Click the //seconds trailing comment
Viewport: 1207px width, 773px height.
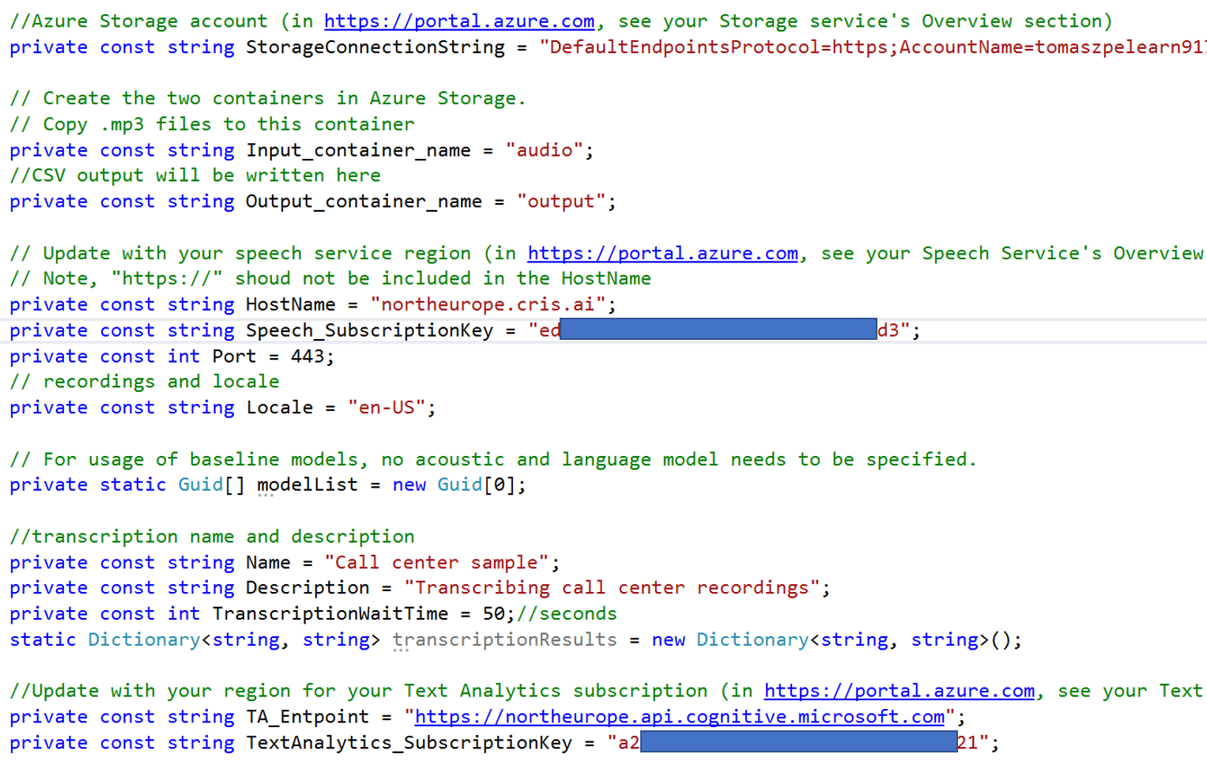pyautogui.click(x=567, y=614)
